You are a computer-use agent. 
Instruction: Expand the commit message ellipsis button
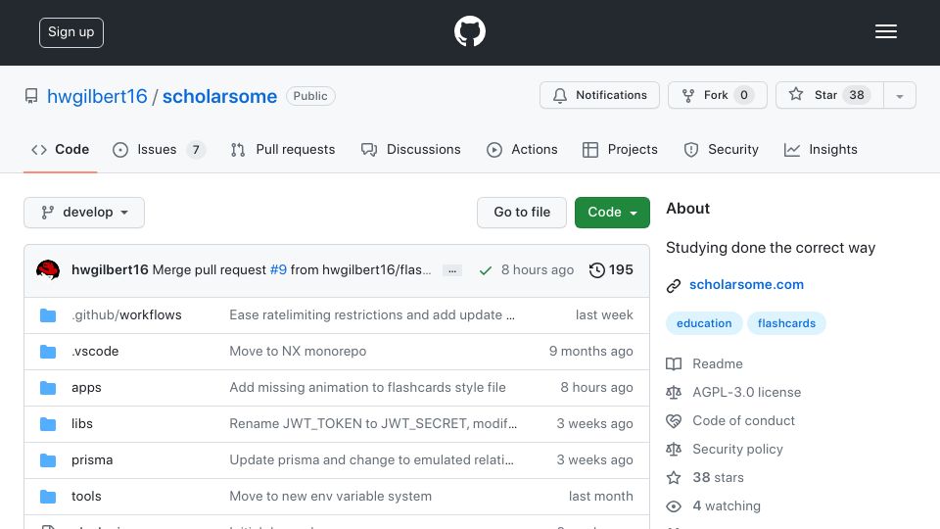coord(452,270)
